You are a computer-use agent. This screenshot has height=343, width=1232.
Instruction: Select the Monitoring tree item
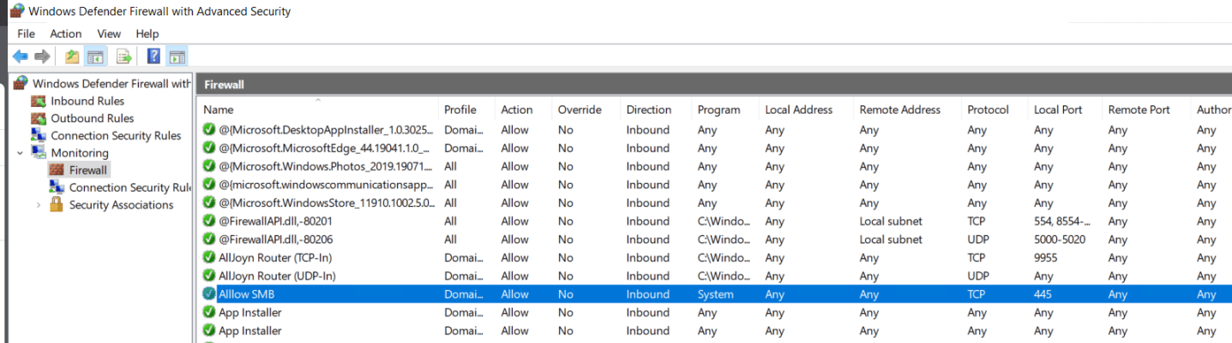(80, 152)
